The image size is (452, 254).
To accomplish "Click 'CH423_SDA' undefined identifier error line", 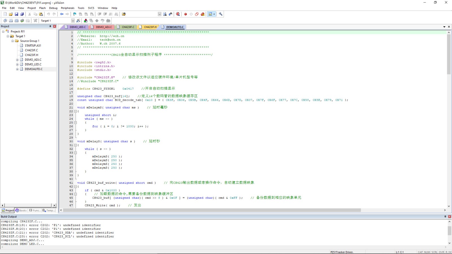I will tap(57, 233).
